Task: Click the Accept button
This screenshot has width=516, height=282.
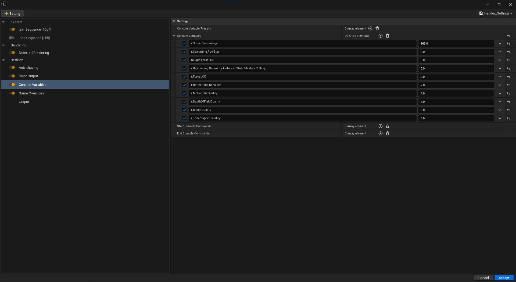Action: coord(504,278)
